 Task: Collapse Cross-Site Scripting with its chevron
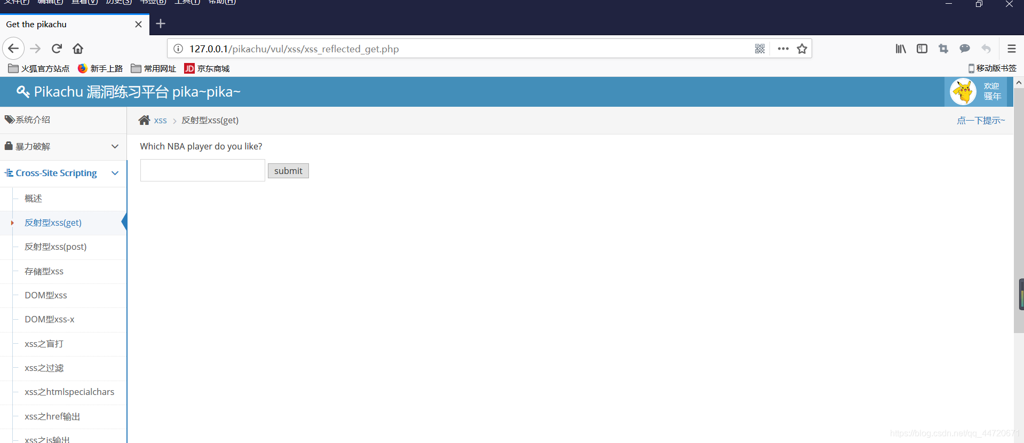(x=115, y=173)
